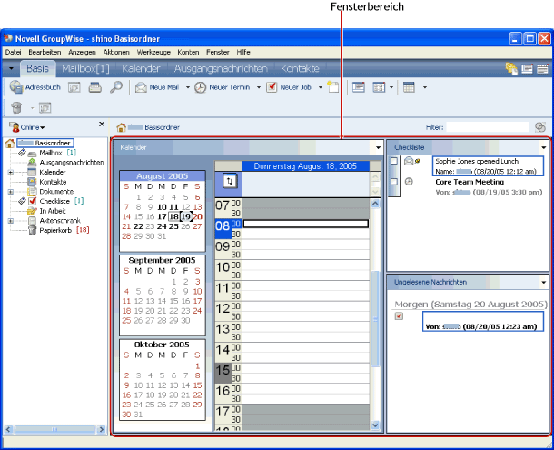
Task: Expand the Aktenschrank folder in tree
Action: point(11,221)
